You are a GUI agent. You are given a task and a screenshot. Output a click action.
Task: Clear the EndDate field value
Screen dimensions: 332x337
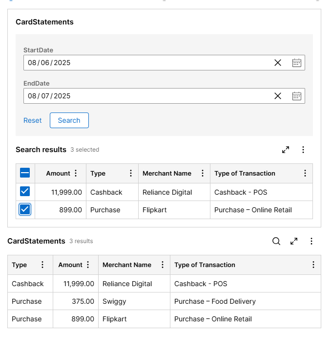coord(277,96)
